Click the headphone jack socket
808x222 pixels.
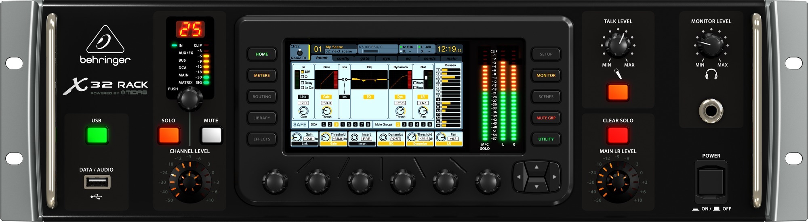(711, 110)
